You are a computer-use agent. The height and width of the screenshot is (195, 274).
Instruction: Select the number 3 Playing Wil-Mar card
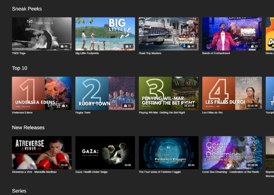(169, 93)
